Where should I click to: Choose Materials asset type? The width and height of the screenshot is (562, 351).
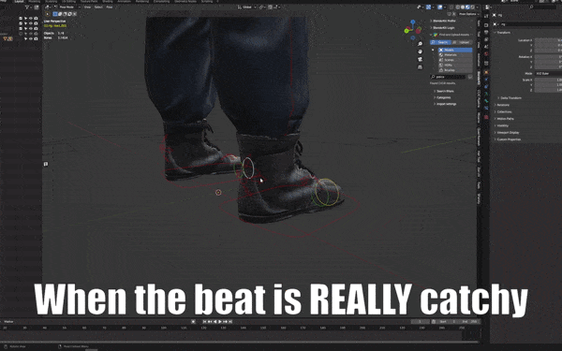pos(455,55)
